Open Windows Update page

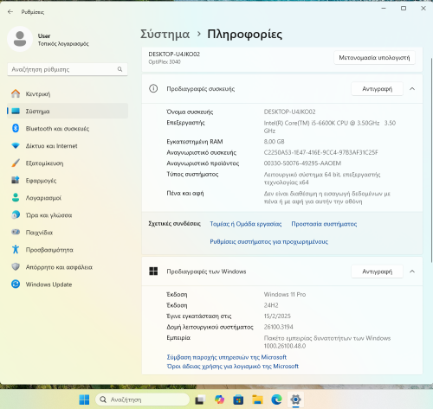(68, 284)
